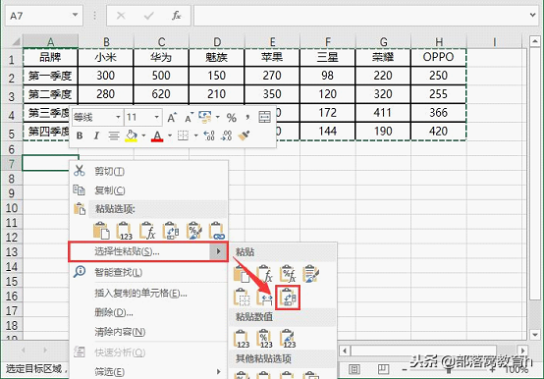Click the No Borders paste icon in the submenu
This screenshot has height=379, width=544.
click(x=242, y=298)
